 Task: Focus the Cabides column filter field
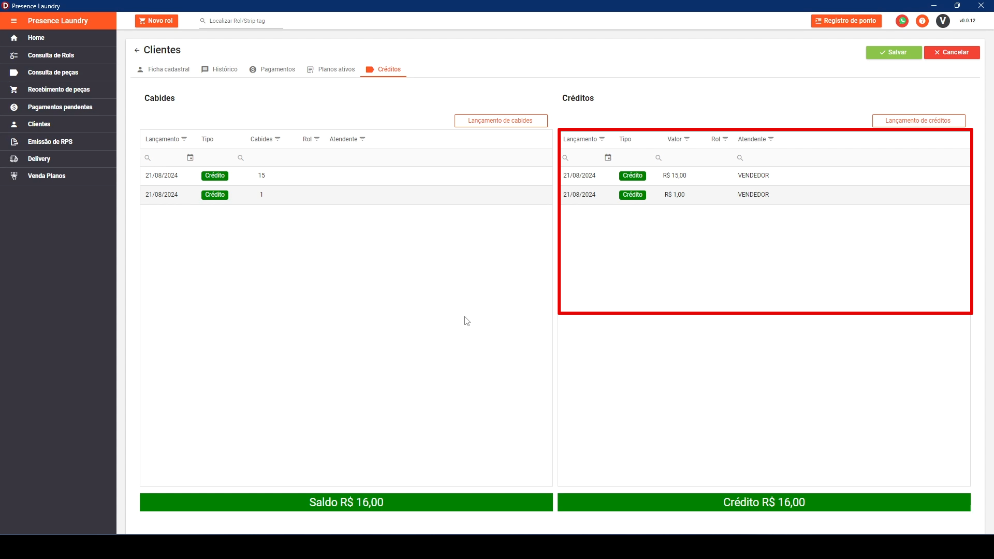pos(261,158)
